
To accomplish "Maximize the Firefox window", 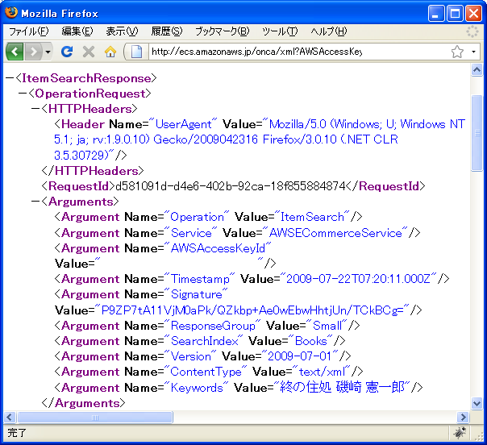I will tap(455, 14).
